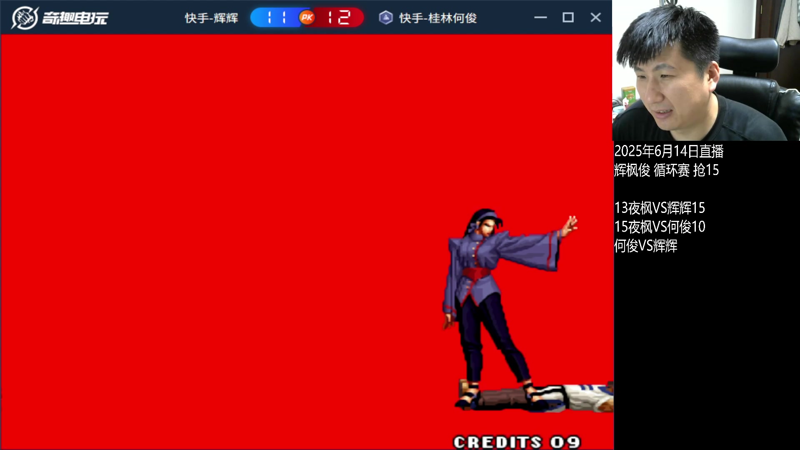The width and height of the screenshot is (800, 450).
Task: Click the red score 12
Action: 339,17
